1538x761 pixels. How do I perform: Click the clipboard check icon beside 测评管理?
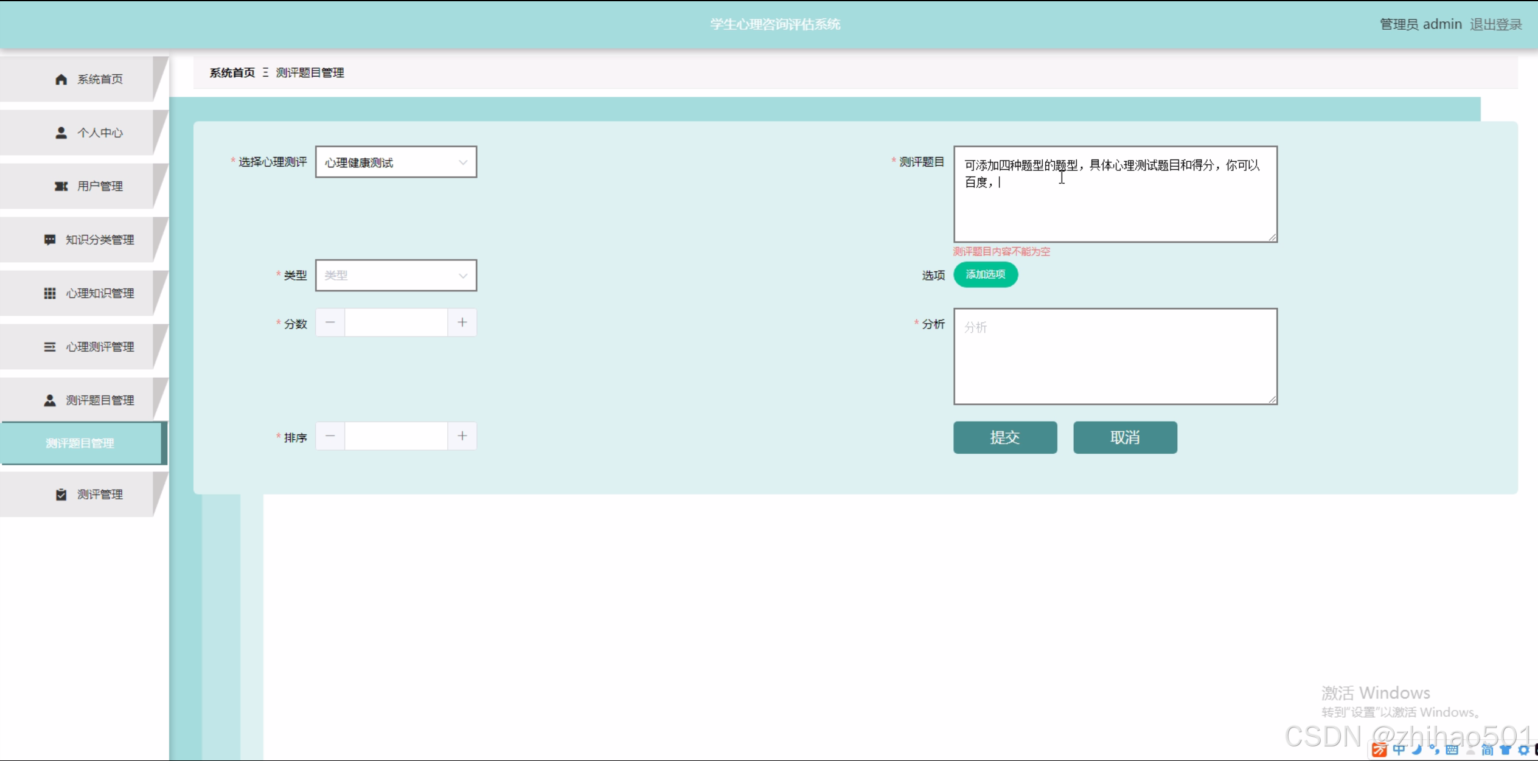(x=61, y=495)
